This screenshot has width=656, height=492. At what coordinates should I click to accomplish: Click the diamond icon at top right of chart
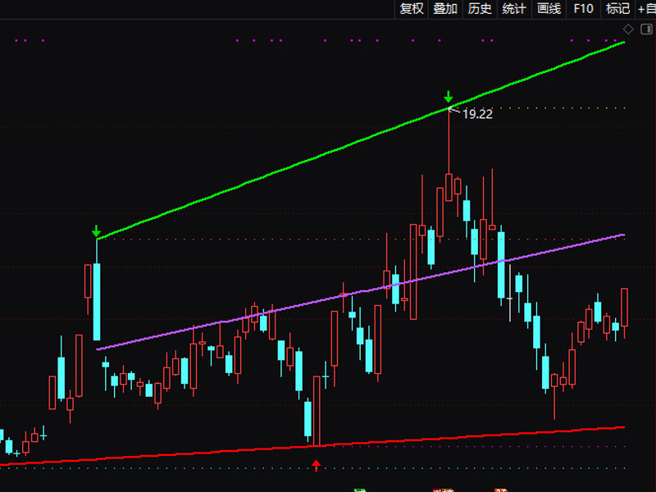pyautogui.click(x=629, y=29)
